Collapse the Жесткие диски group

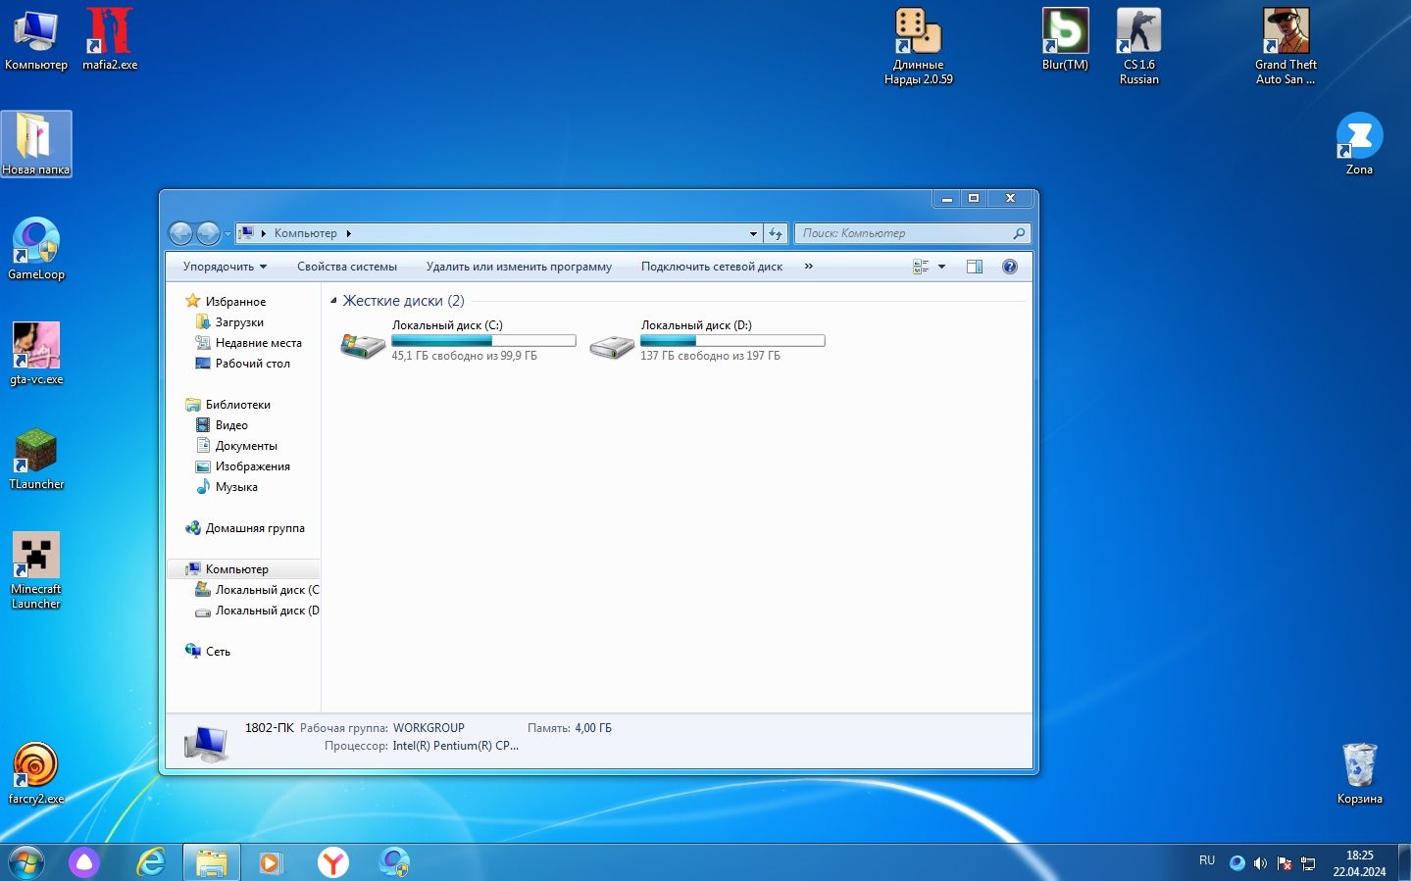pos(333,301)
